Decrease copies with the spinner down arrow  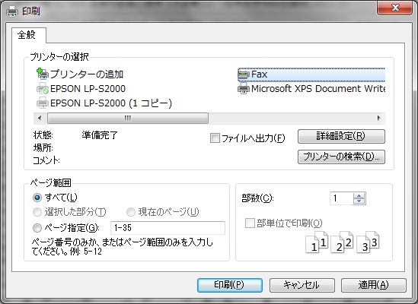(x=359, y=201)
